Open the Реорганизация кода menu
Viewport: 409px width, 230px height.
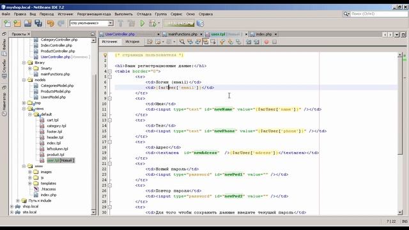94,14
